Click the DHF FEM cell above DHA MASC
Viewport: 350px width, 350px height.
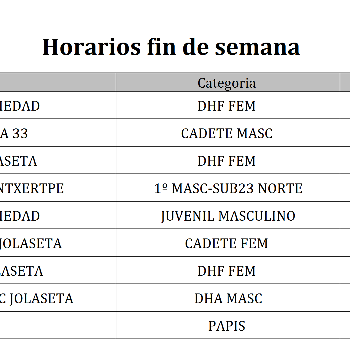(x=227, y=271)
